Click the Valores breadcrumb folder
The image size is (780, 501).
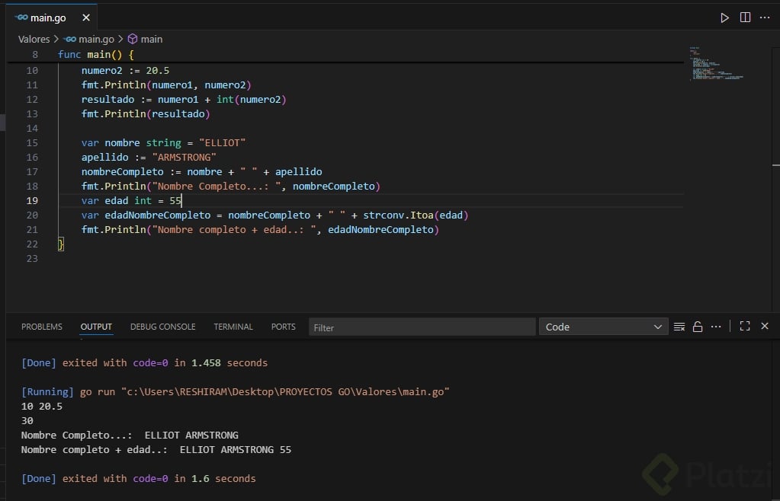tap(34, 39)
